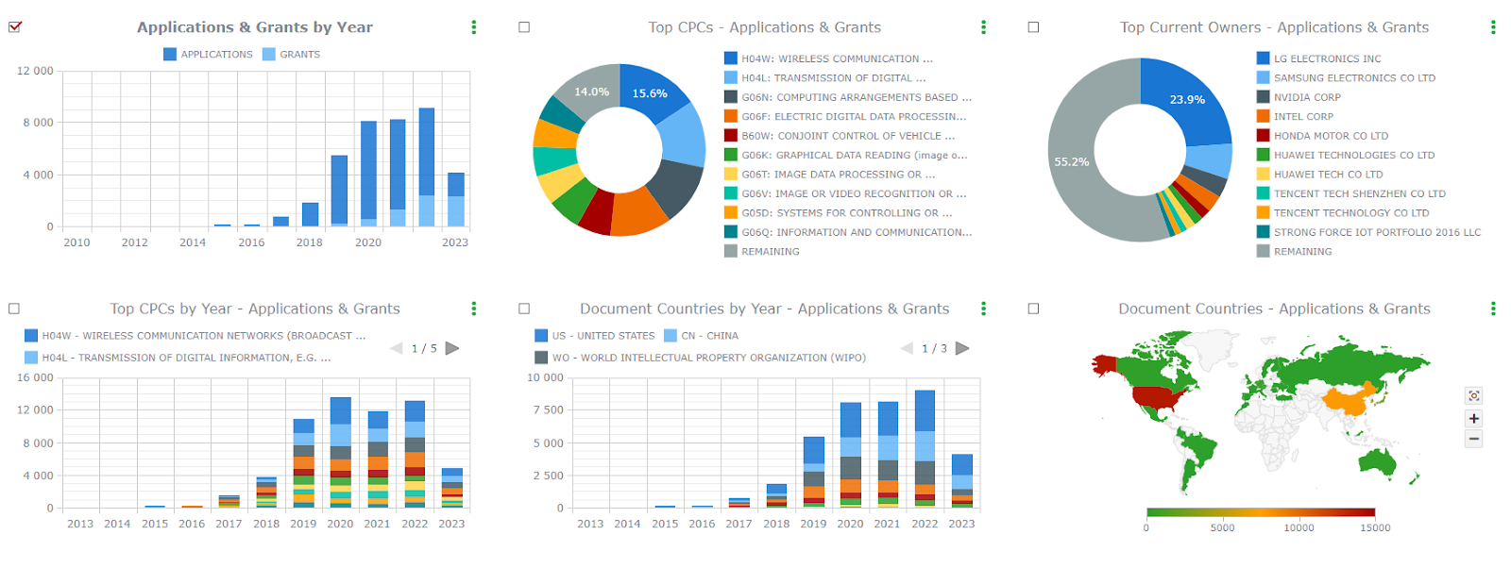This screenshot has width=1511, height=568.
Task: Click the INTEL CORP legend entry
Action: click(x=1296, y=117)
